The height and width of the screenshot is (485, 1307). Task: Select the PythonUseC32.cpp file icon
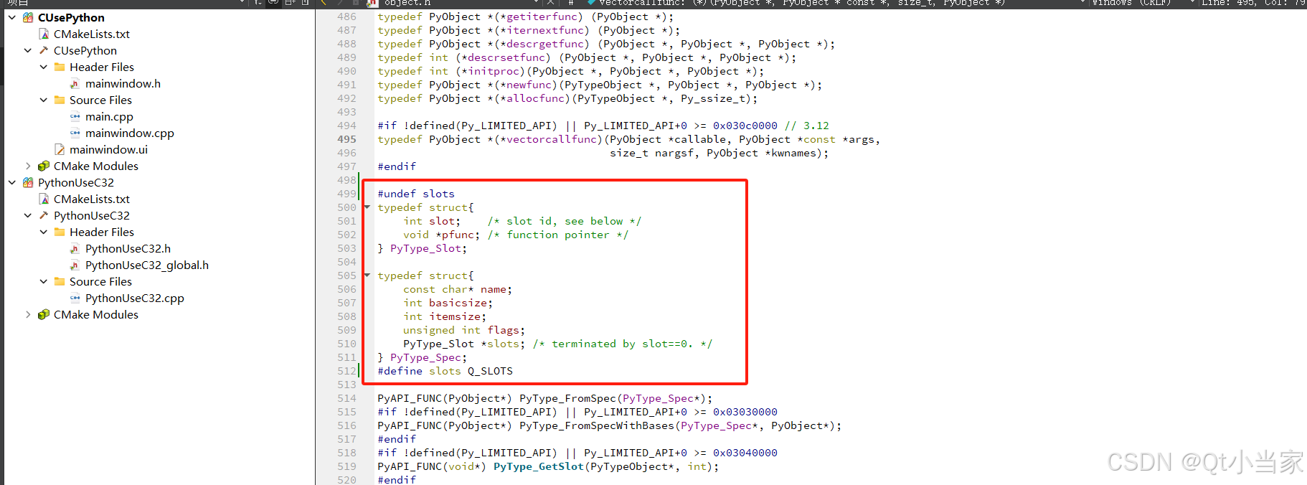75,298
